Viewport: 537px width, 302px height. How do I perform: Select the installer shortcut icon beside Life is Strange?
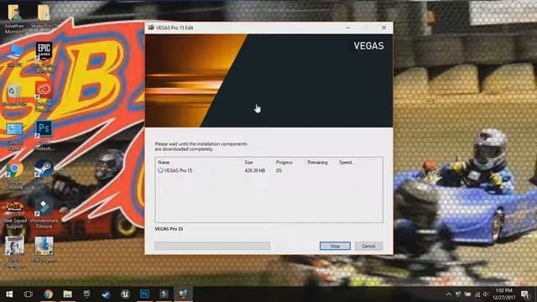(x=44, y=249)
